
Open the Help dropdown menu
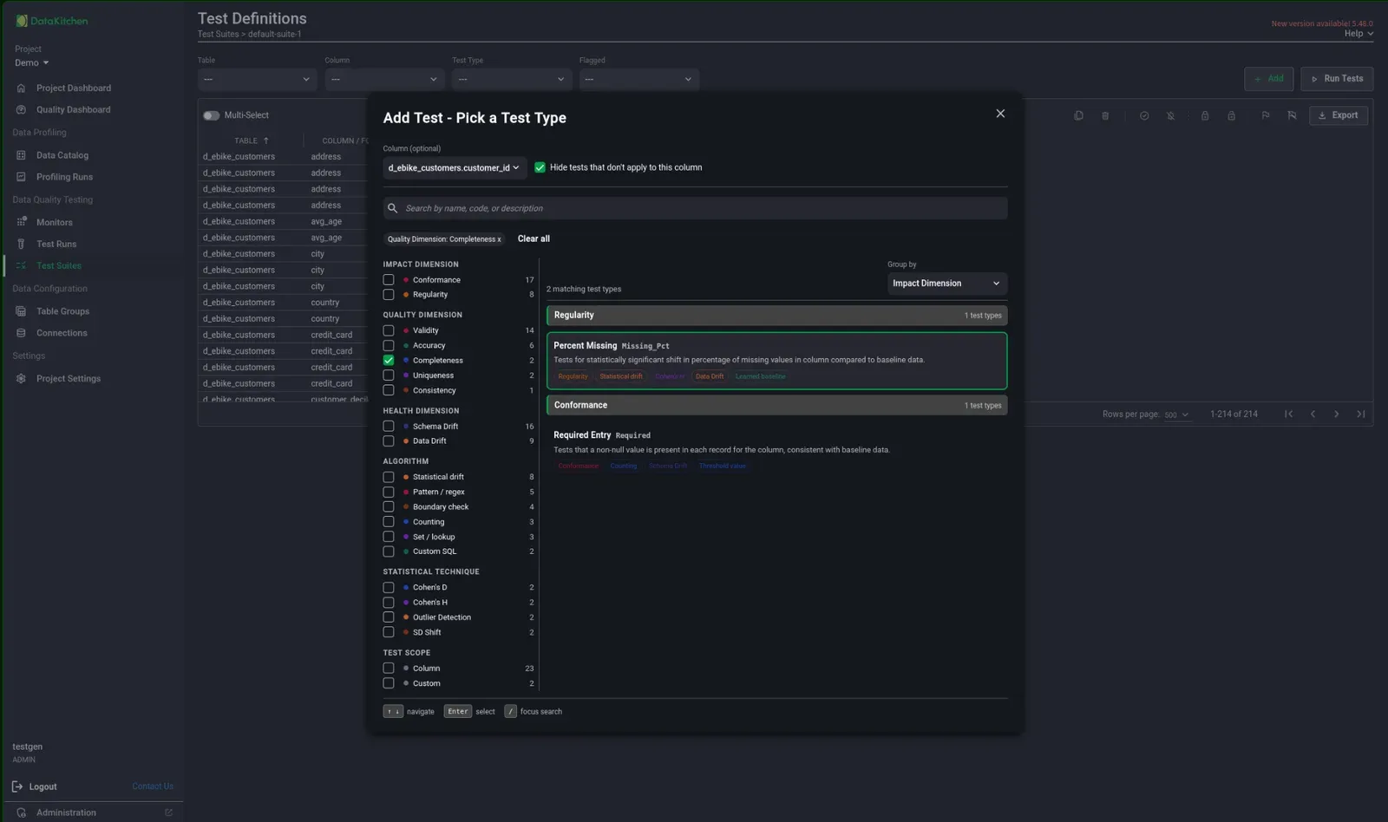[1359, 34]
